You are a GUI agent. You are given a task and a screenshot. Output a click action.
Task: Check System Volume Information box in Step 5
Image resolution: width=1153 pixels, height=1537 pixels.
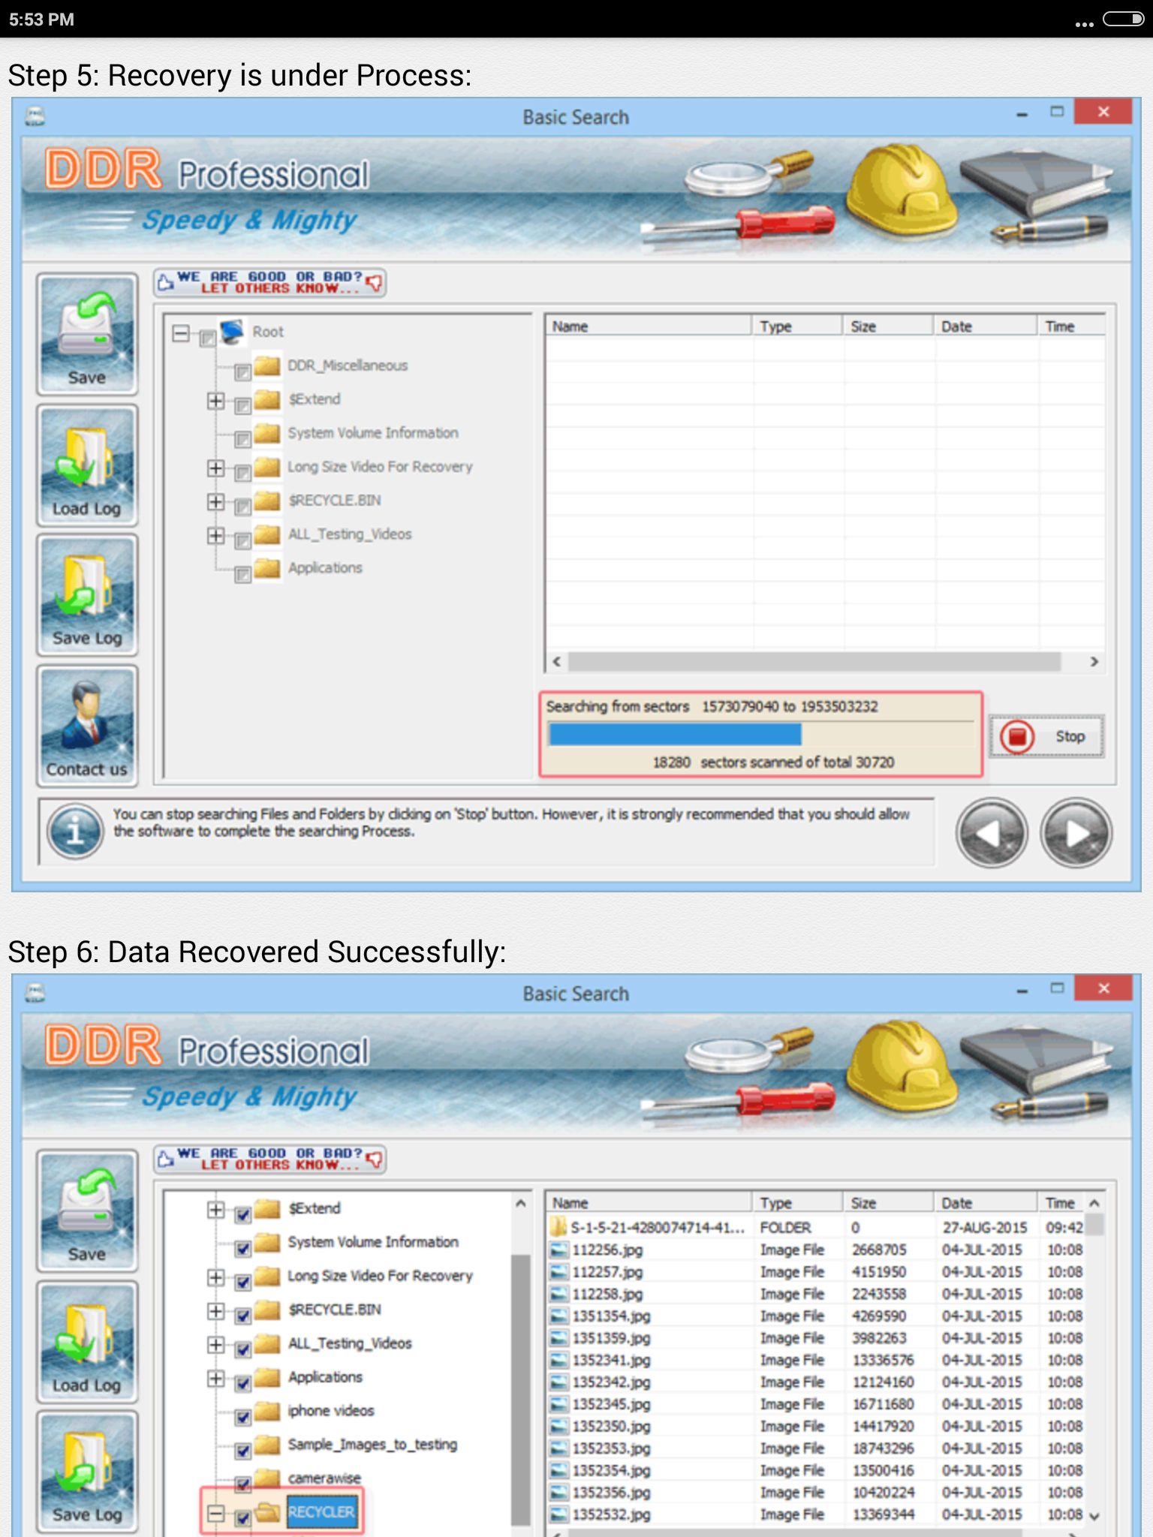[242, 440]
